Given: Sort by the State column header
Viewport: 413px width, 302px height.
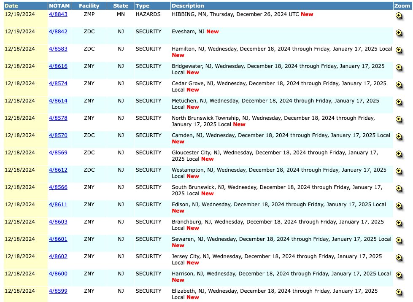Looking at the screenshot, I should 121,6.
